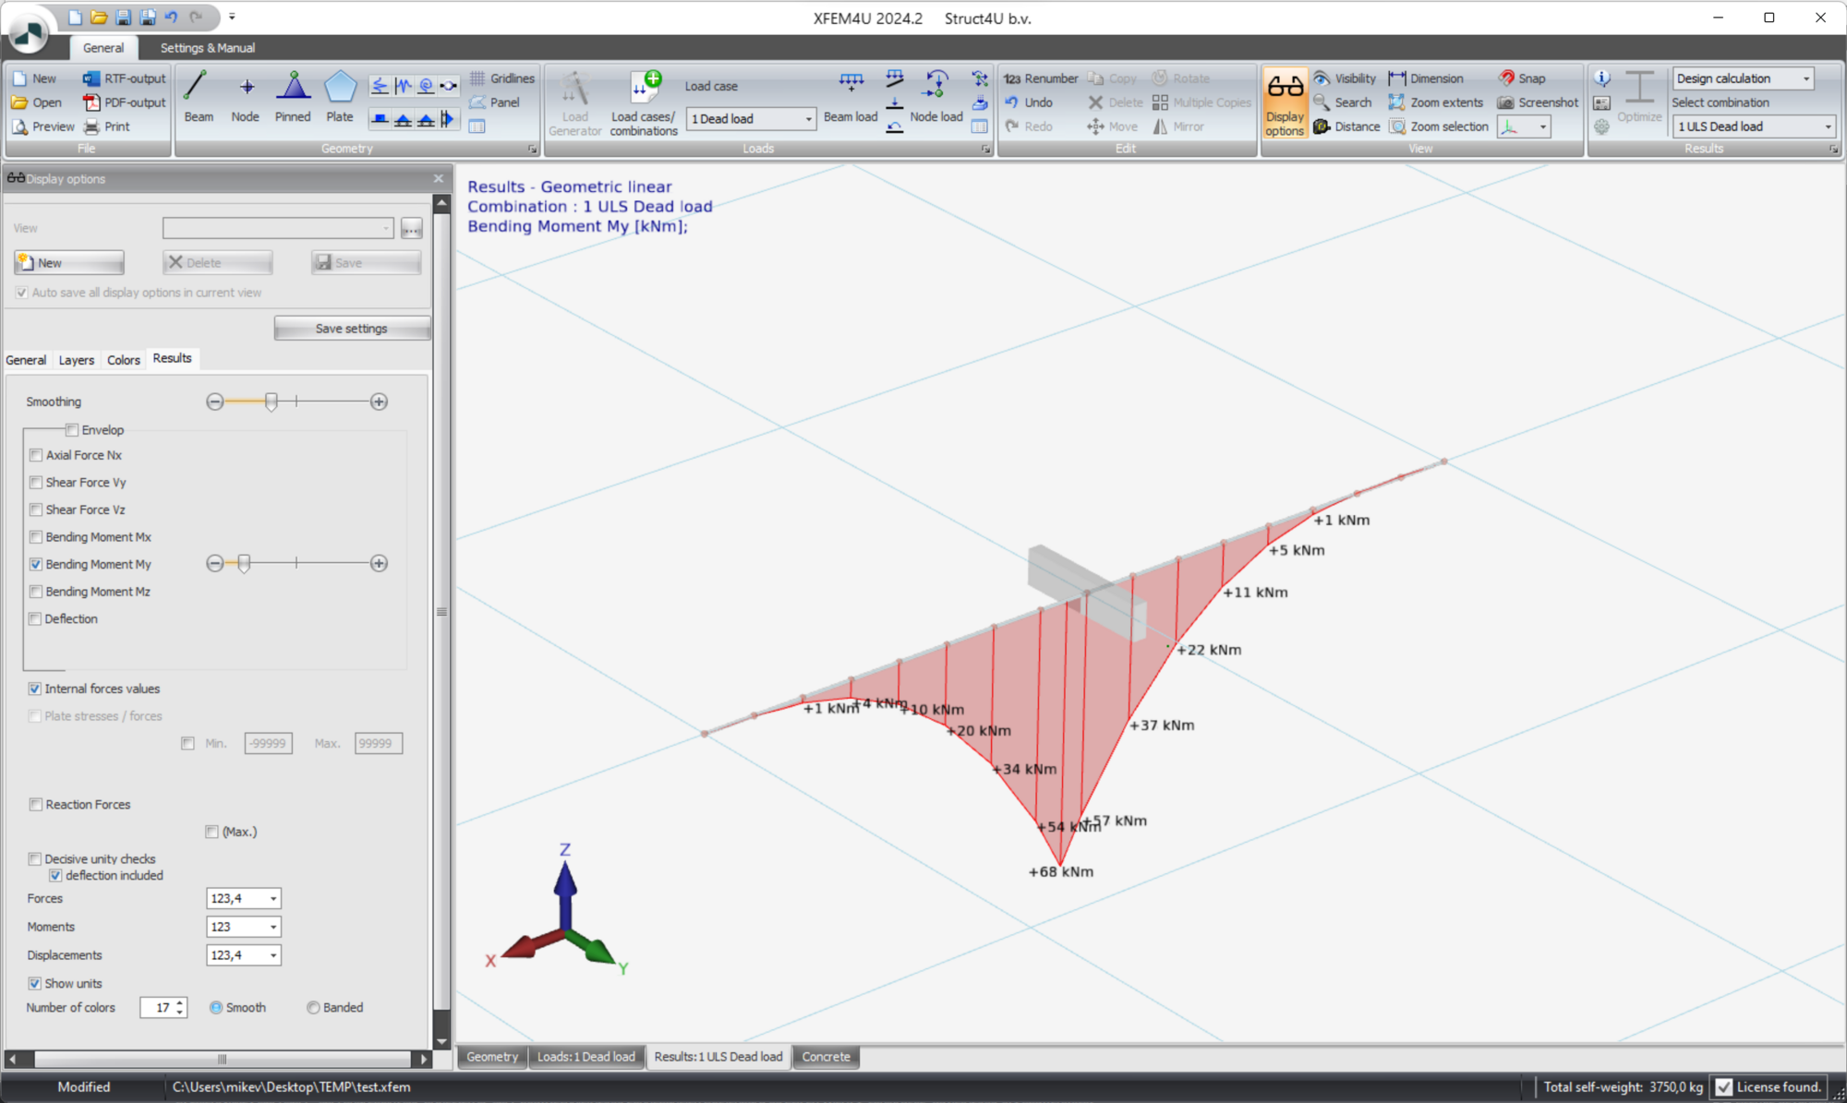Select the Banded color mode
Viewport: 1847px width, 1103px height.
coord(313,1007)
